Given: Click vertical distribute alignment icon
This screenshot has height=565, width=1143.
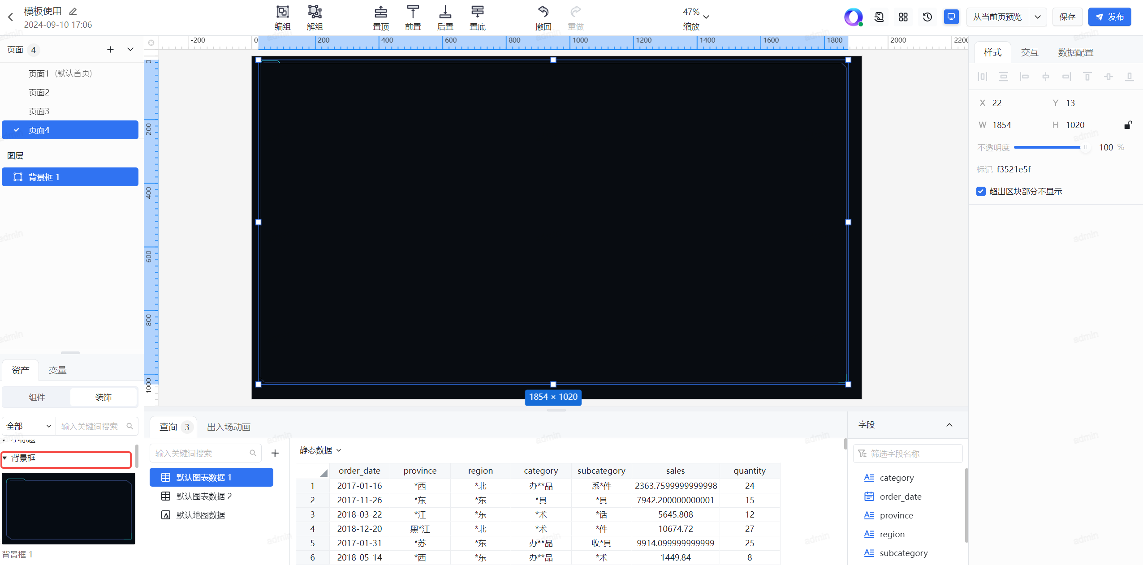Looking at the screenshot, I should coord(1003,77).
